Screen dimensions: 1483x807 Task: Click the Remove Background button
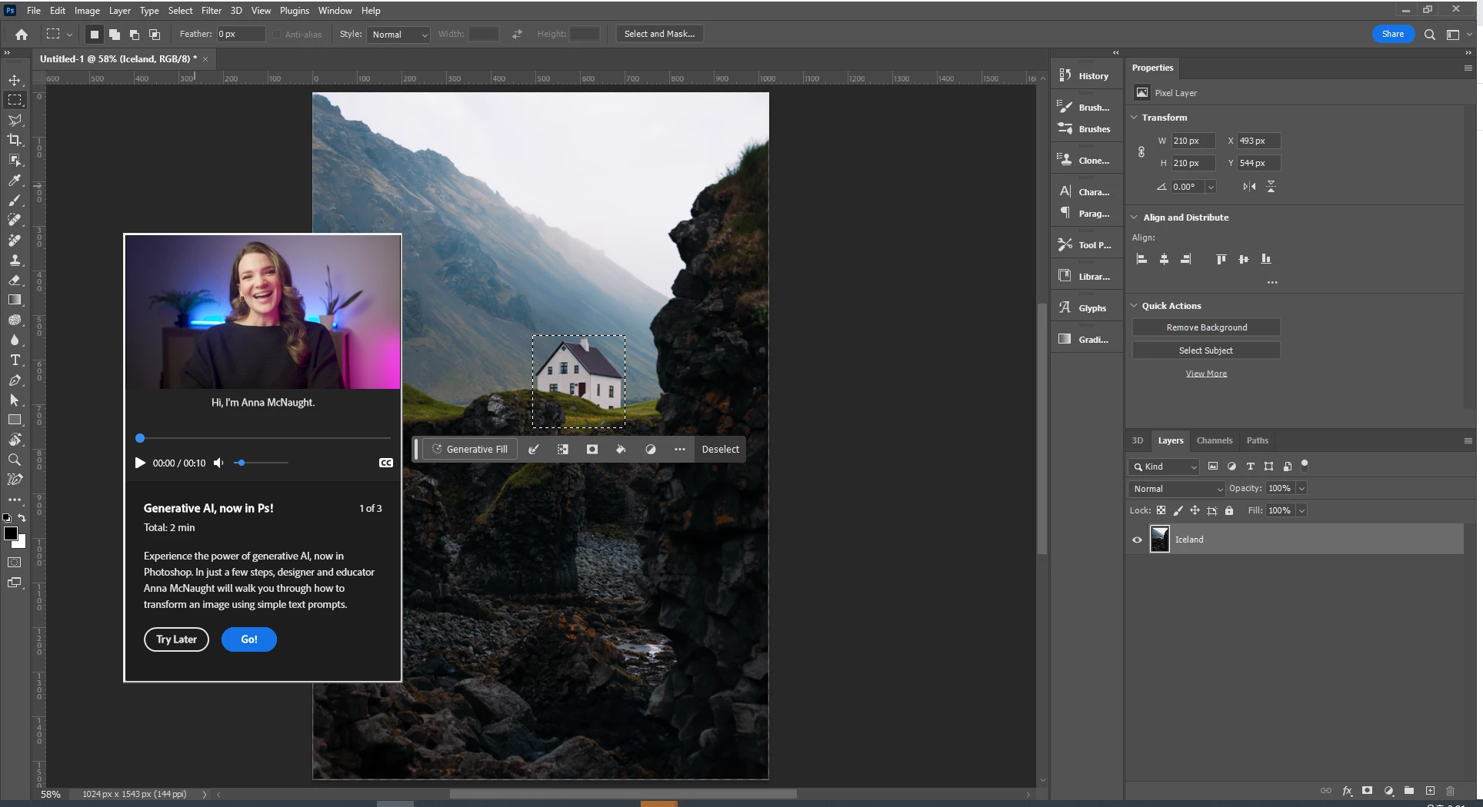pyautogui.click(x=1206, y=327)
